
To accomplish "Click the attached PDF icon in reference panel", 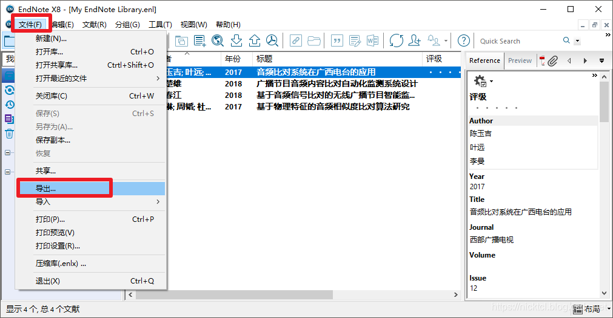I will 542,60.
